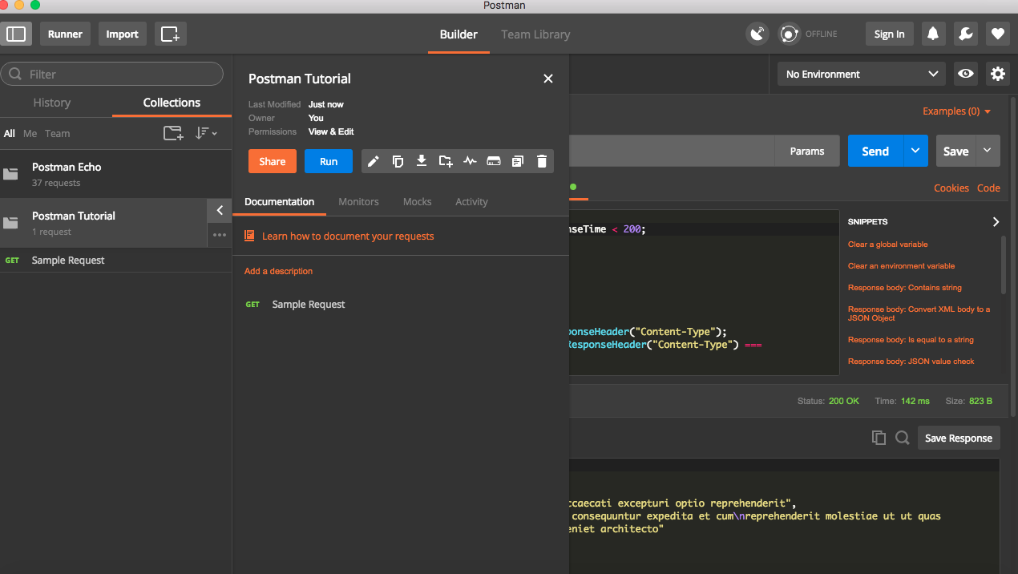
Task: Click the Params button
Action: coord(807,151)
